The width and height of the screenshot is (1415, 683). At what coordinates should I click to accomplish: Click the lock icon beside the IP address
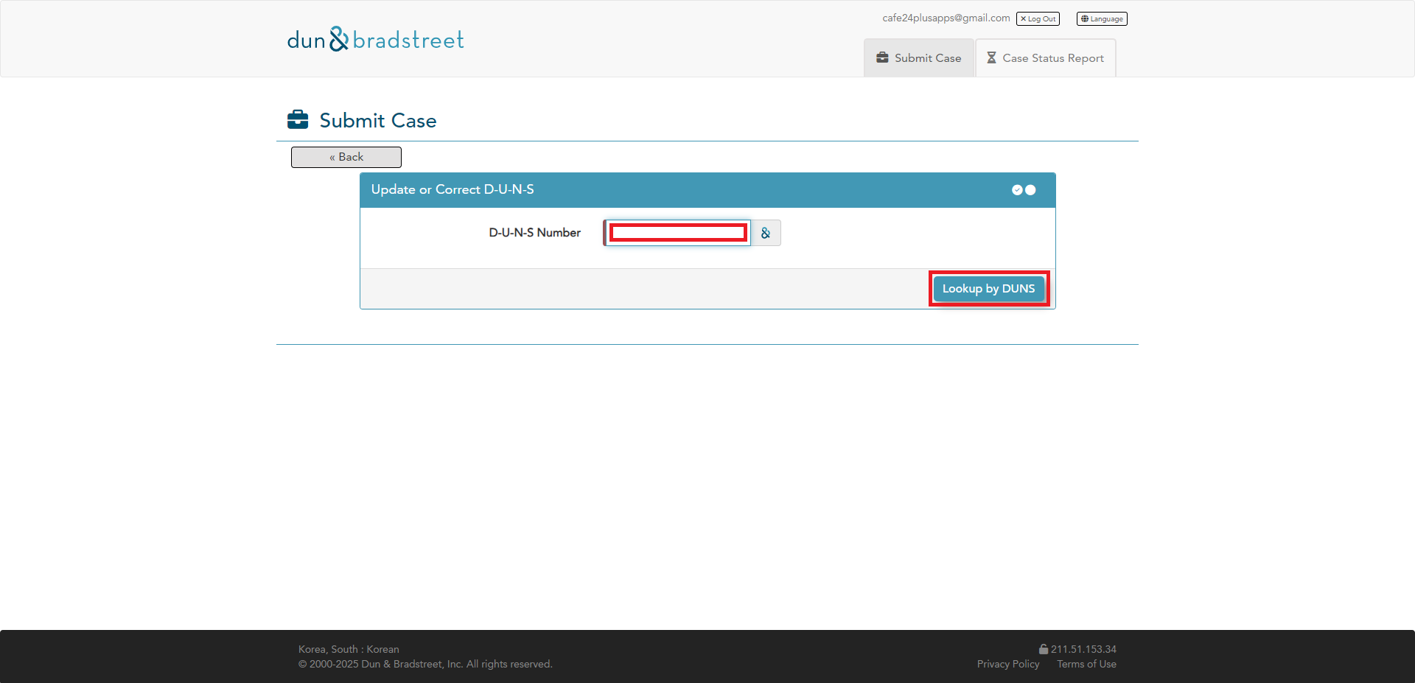click(1044, 649)
